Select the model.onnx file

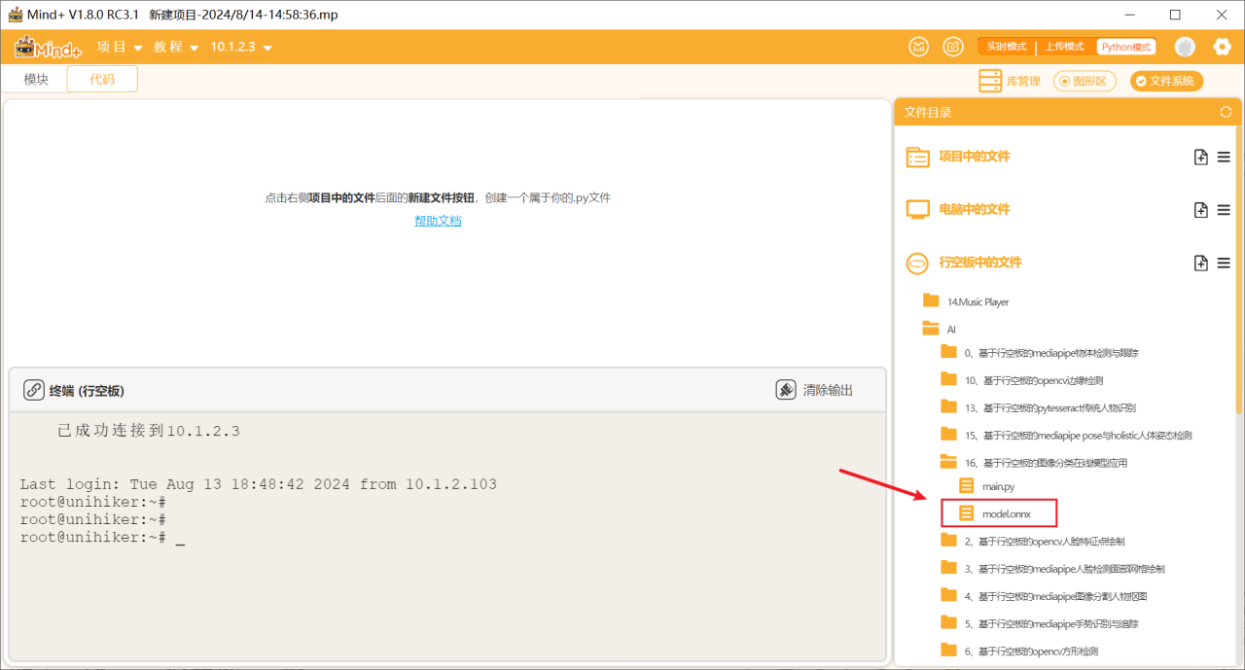[1006, 512]
